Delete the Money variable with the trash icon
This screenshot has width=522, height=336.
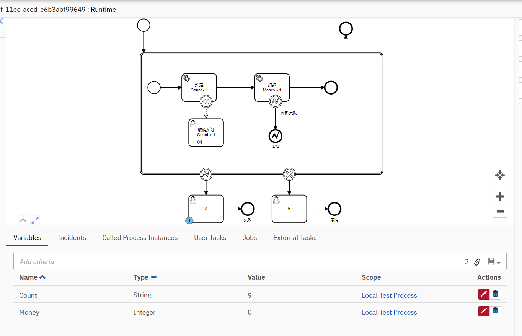click(495, 311)
